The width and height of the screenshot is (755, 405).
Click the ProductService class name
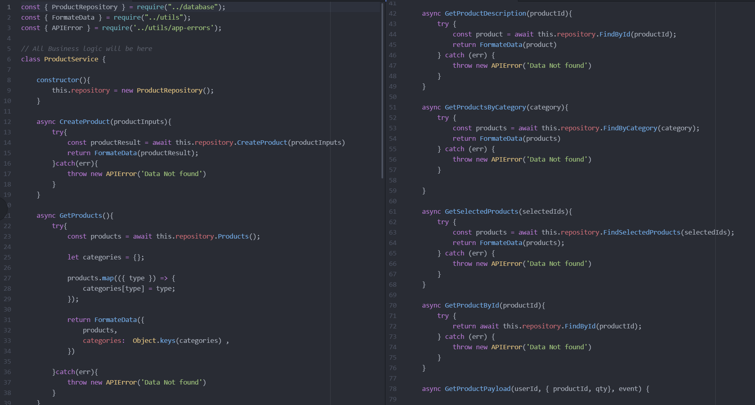(x=71, y=59)
